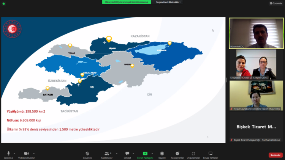Open Uygulamalar apps panel
This screenshot has height=160, width=285.
[x=193, y=155]
